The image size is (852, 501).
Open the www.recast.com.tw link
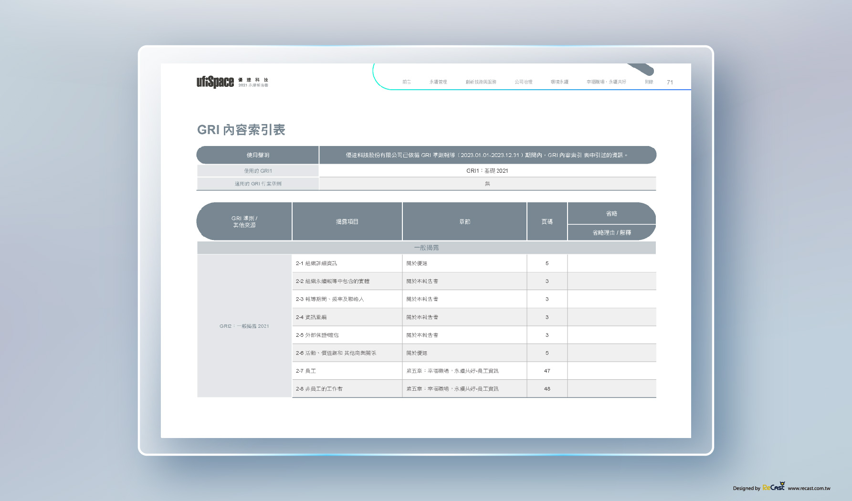click(809, 488)
